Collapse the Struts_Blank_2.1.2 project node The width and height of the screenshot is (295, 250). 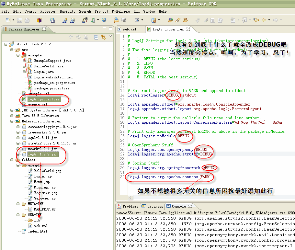(x=6, y=44)
